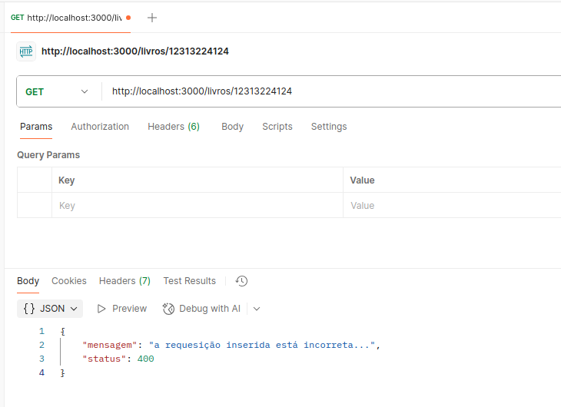Image resolution: width=561 pixels, height=407 pixels.
Task: Click the HTTP request type icon
Action: (26, 51)
